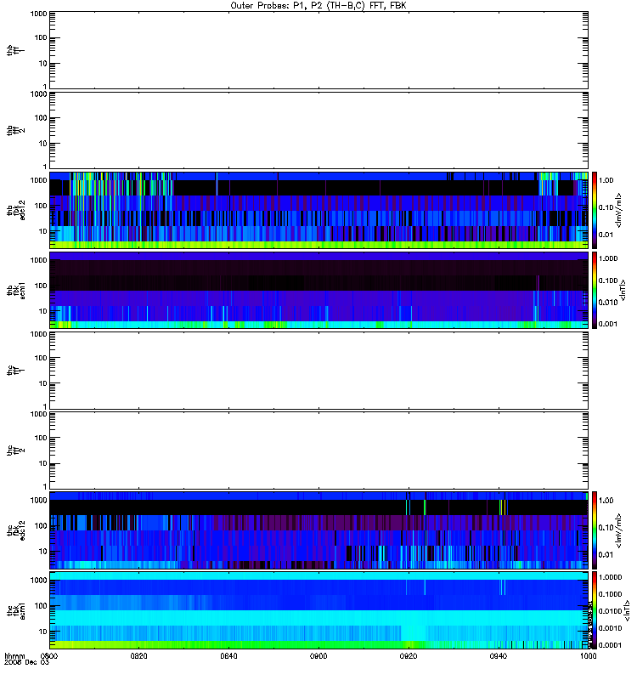
Task: Click the '0.001' value on thb scm1 colorbar
Action: (608, 324)
